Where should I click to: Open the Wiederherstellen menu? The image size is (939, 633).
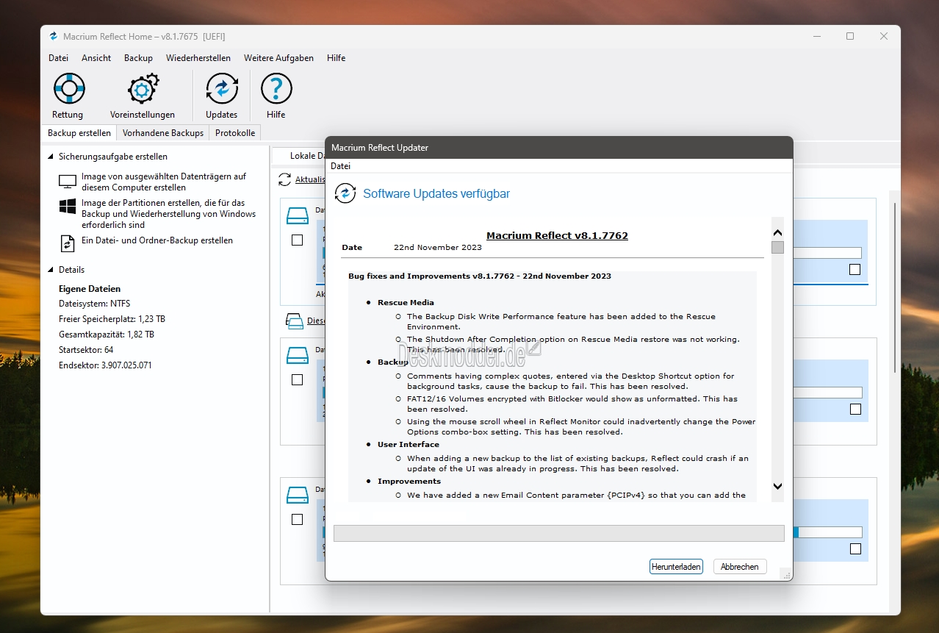[198, 58]
